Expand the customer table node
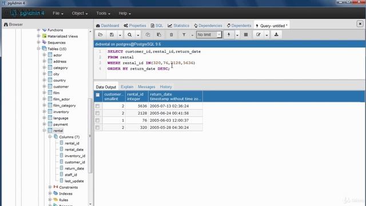The image size is (366, 206). coord(44,86)
